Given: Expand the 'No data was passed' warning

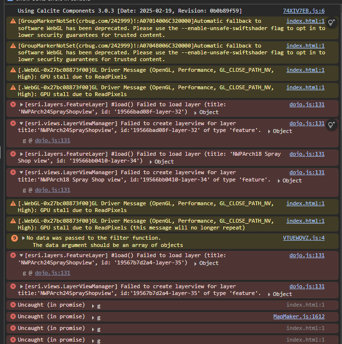Looking at the screenshot, I should point(23,238).
